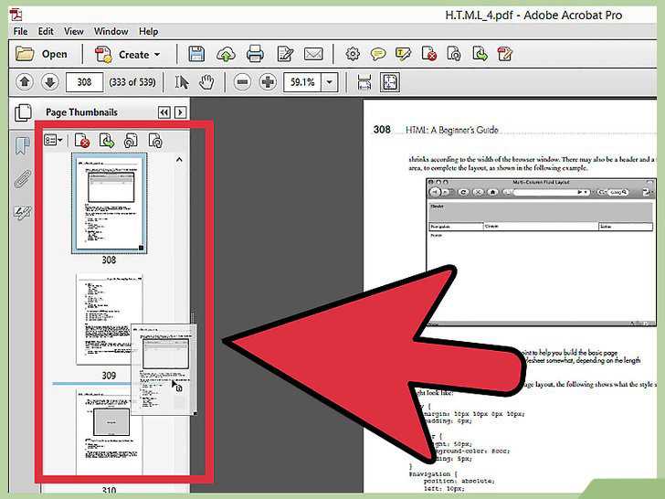Open the Signatures pane icon
The height and width of the screenshot is (499, 665).
tap(22, 212)
